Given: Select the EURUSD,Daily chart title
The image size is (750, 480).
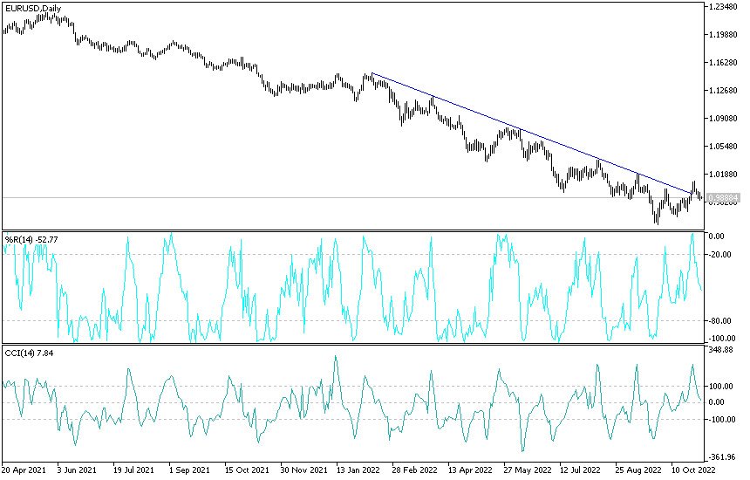Looking at the screenshot, I should click(x=33, y=9).
